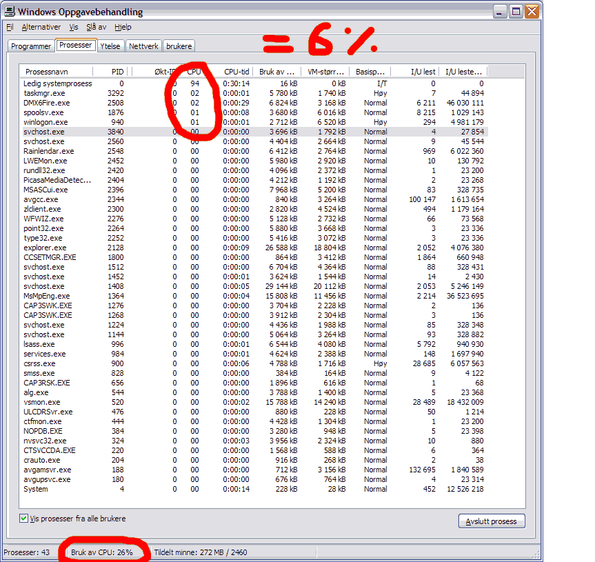
Task: Close the Oppgavebehandling window
Action: (532, 12)
